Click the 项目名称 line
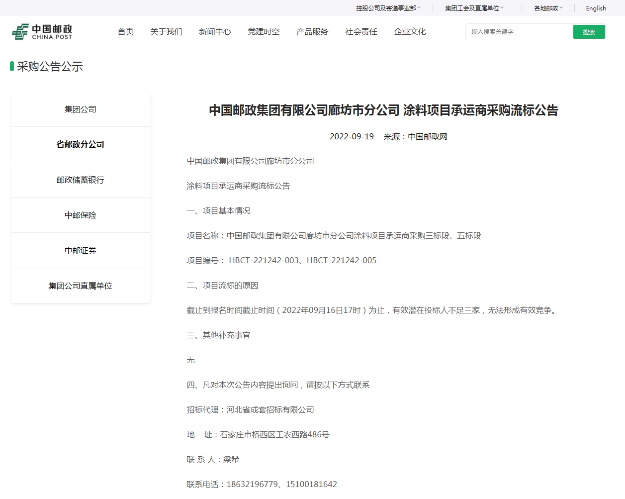625x499 pixels. pos(334,235)
